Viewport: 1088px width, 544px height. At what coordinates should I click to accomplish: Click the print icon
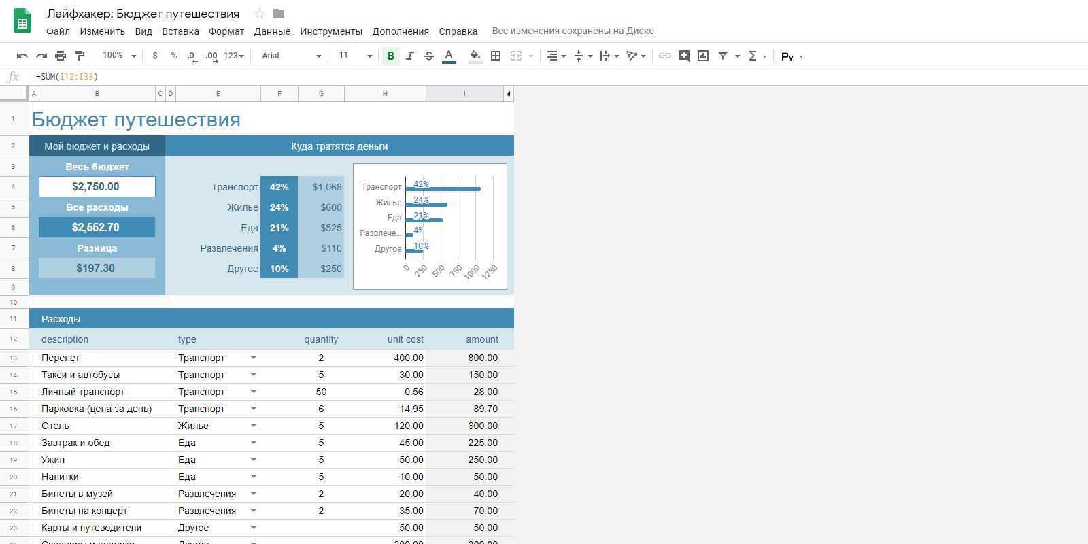[x=61, y=56]
